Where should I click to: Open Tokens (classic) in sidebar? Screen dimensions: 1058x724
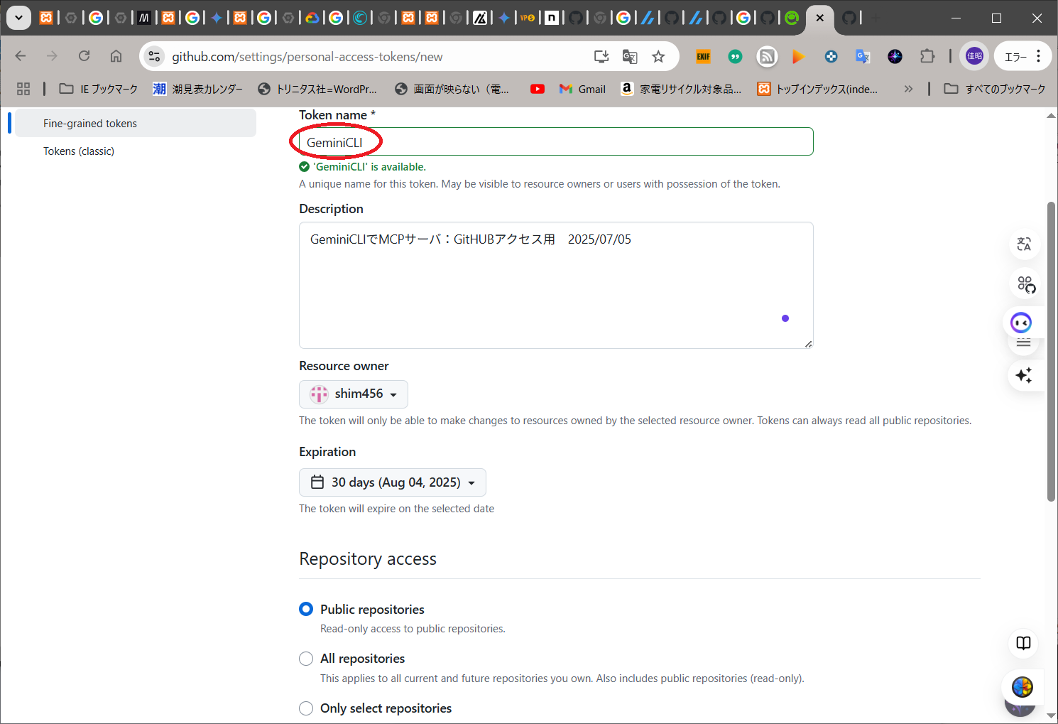[79, 151]
